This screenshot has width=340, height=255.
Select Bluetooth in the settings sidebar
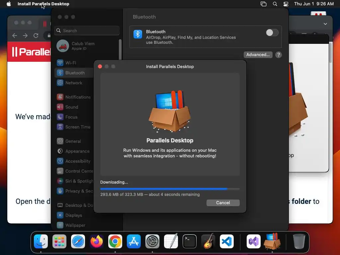[x=74, y=73]
